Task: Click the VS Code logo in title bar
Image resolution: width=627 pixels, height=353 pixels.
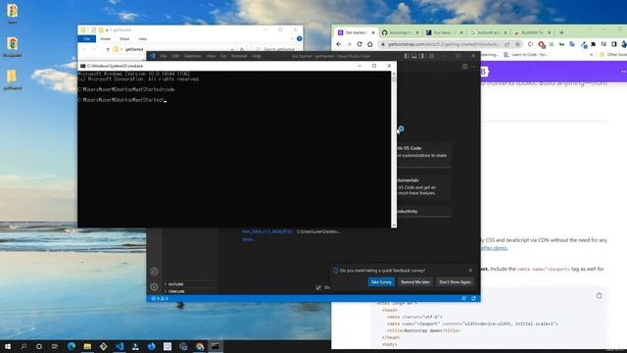Action: (153, 56)
